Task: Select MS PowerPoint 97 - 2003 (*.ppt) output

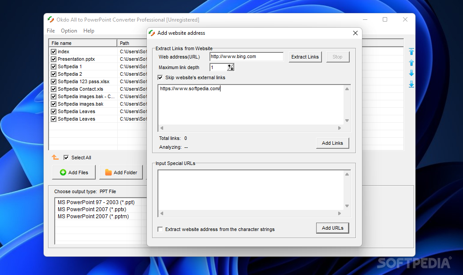Action: (96, 202)
